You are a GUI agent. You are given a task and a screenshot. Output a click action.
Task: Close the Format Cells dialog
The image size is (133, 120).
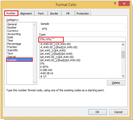(124, 3)
